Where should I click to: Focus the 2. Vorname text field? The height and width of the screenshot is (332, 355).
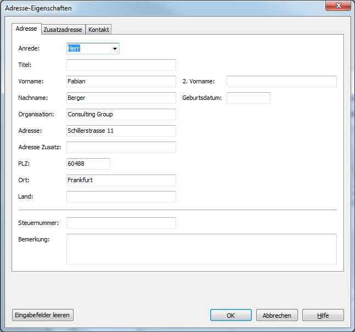click(281, 82)
